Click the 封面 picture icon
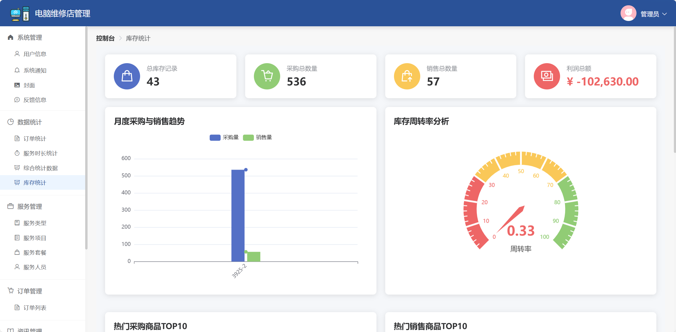The width and height of the screenshot is (676, 332). [x=17, y=85]
